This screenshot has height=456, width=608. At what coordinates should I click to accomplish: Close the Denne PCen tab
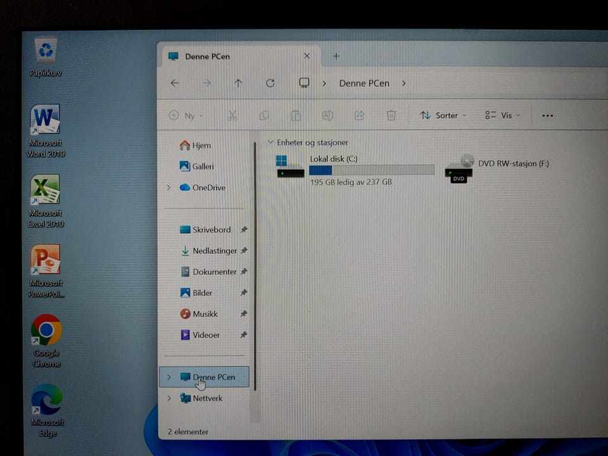coord(307,56)
